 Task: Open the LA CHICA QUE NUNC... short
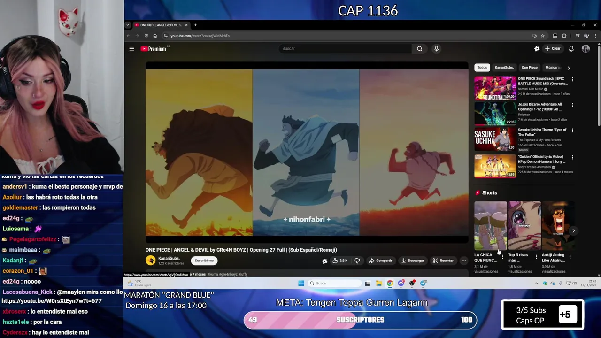pos(491,226)
